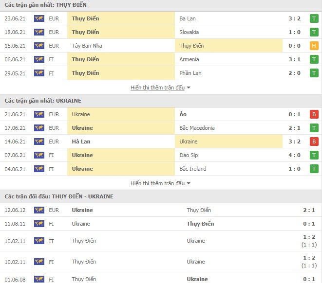
Task: Click the orange H badge for Tây Ban Nha match
Action: click(314, 46)
